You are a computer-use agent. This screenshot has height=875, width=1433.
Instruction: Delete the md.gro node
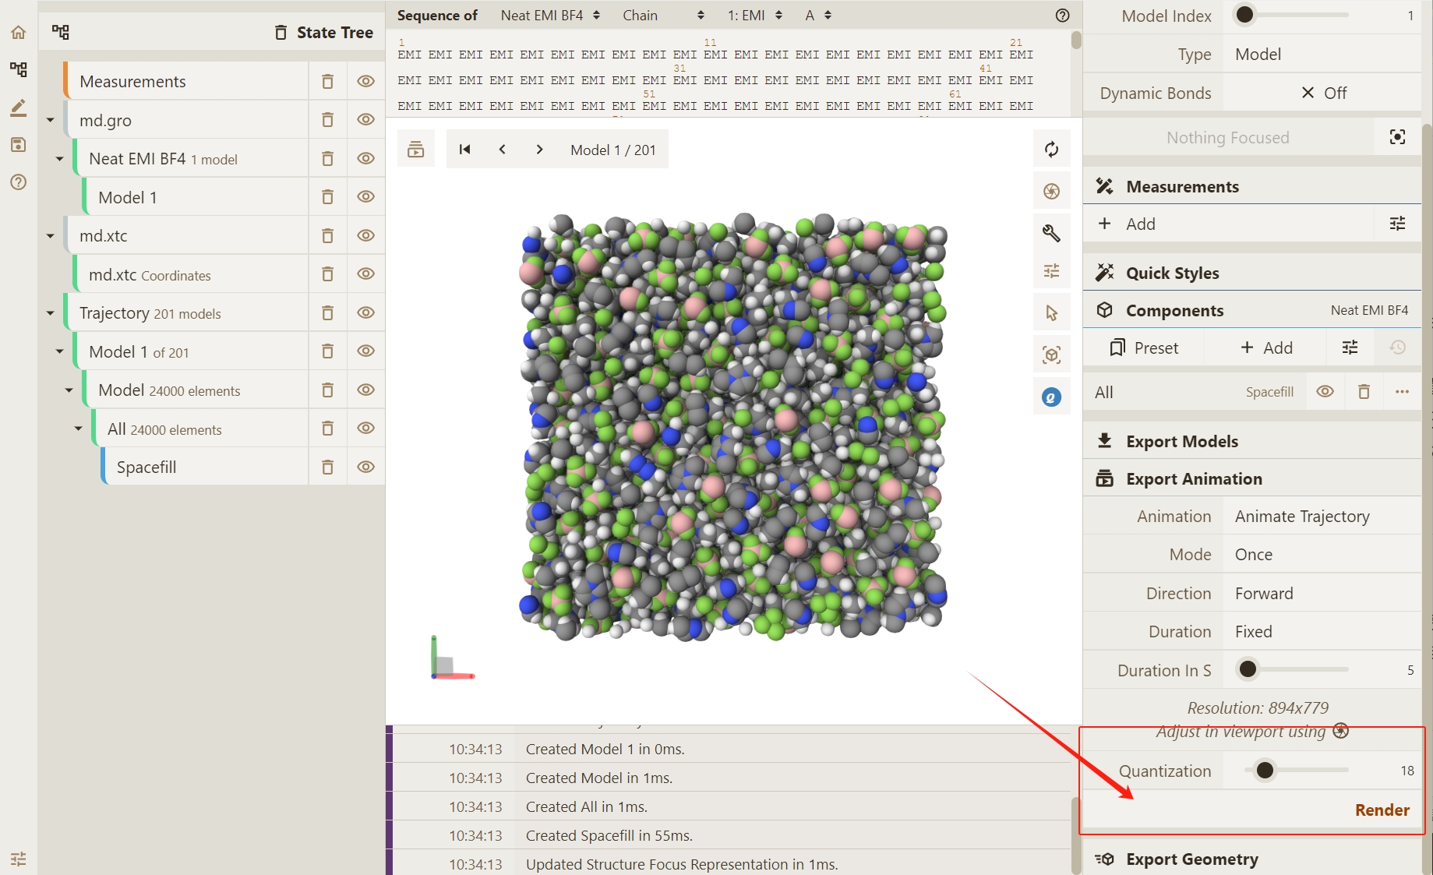tap(327, 120)
